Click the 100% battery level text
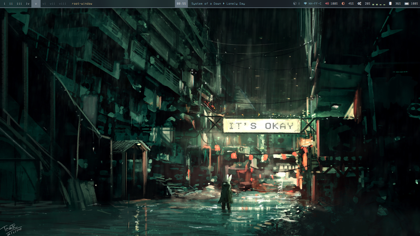Image resolution: width=420 pixels, height=236 pixels. click(x=414, y=4)
